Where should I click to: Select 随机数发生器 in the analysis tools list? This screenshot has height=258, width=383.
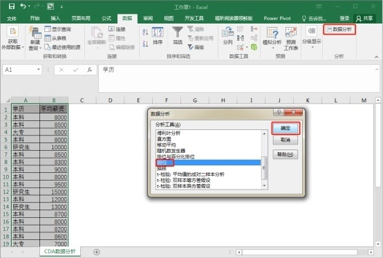tap(171, 151)
